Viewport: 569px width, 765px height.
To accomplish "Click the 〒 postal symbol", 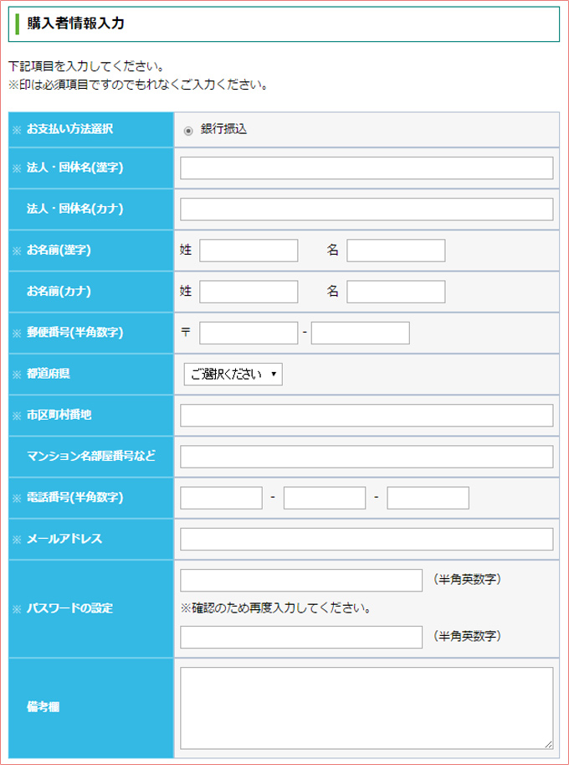I will (x=186, y=333).
